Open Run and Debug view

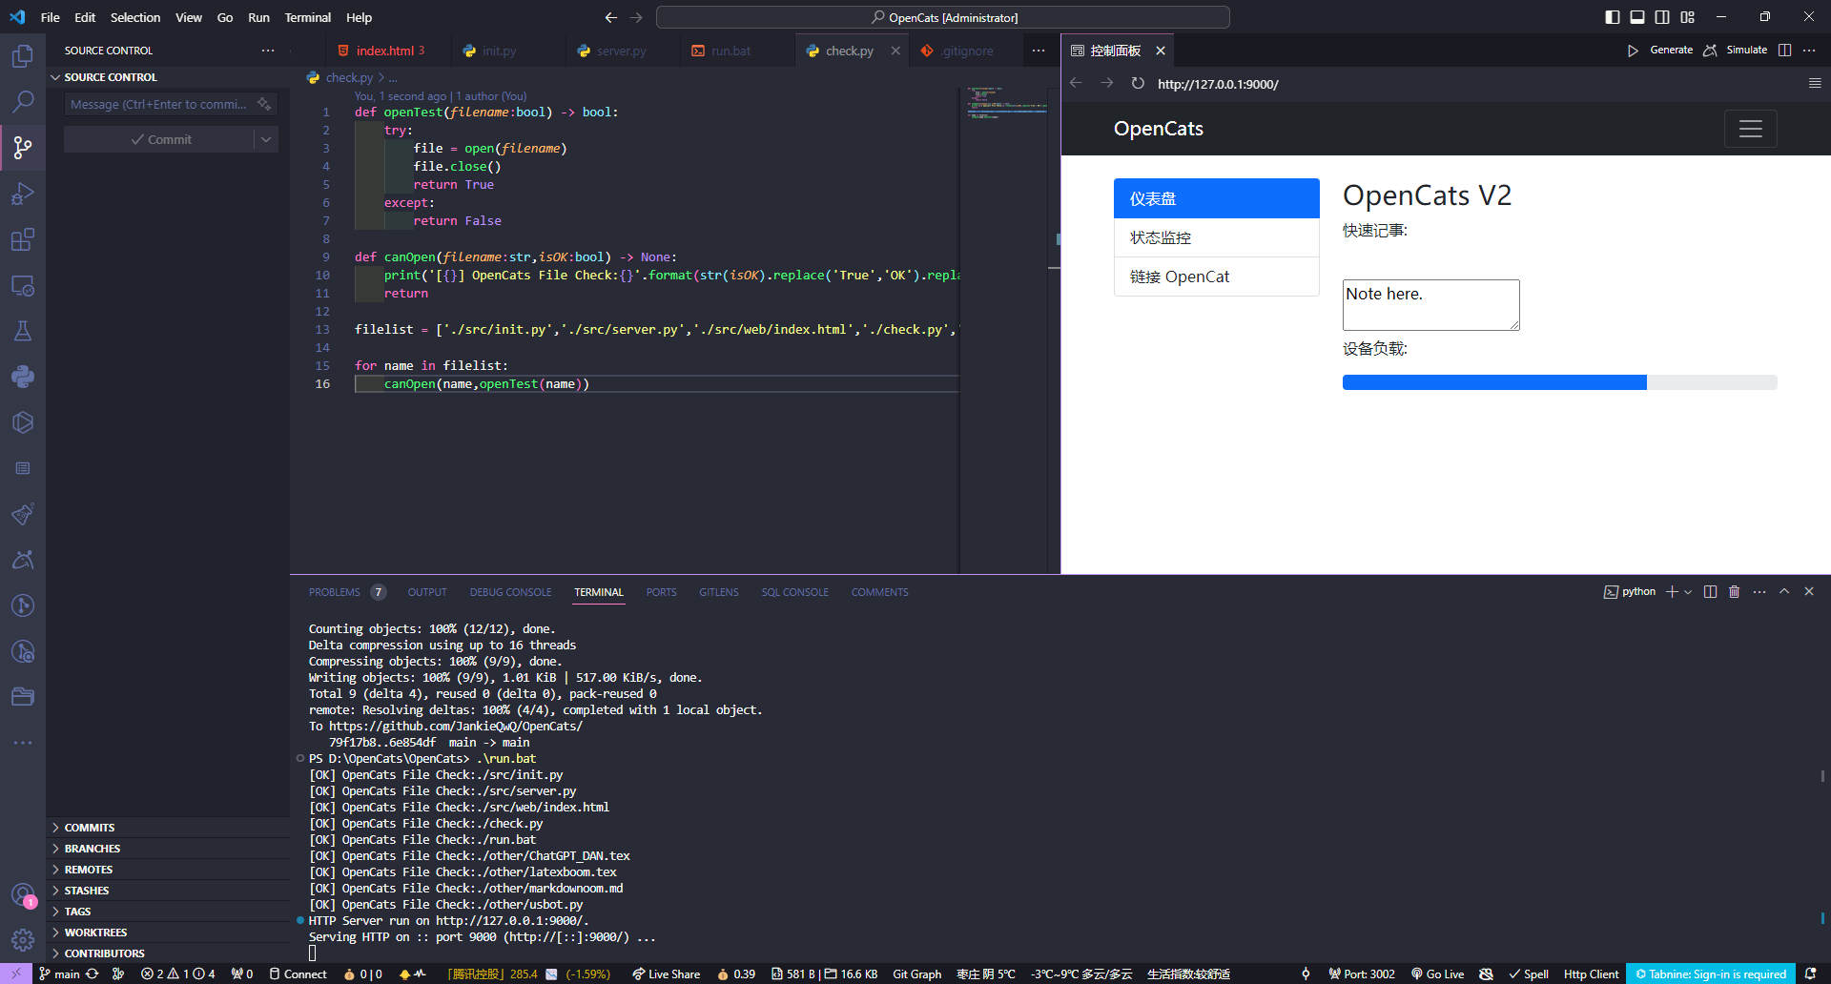[x=23, y=194]
